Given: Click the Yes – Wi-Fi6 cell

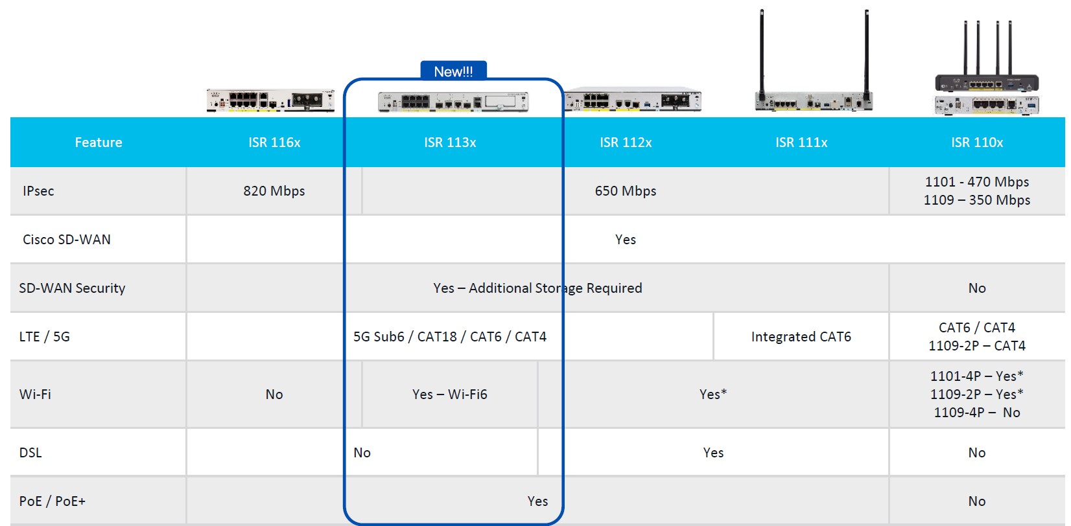Looking at the screenshot, I should 450,394.
